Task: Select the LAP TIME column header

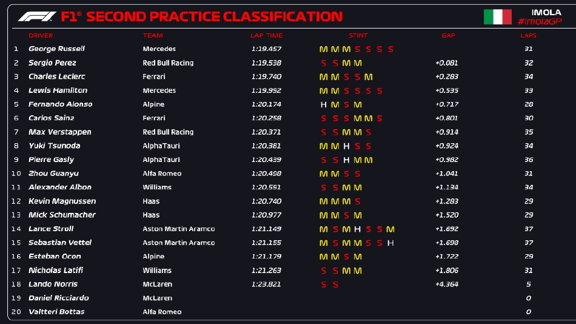Action: [266, 36]
